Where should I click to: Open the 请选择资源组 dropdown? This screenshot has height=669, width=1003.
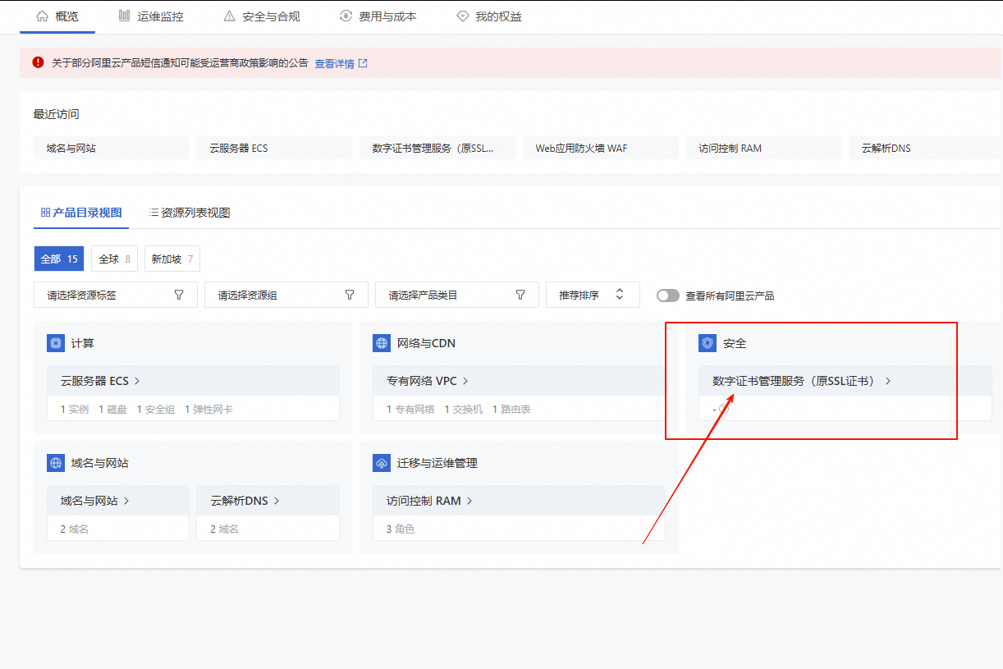pos(286,295)
